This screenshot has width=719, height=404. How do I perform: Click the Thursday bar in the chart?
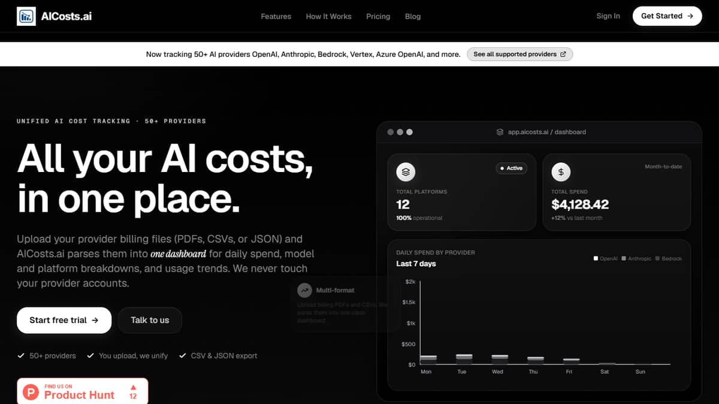(536, 360)
